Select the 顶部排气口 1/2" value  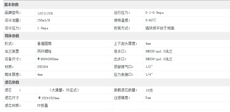click(x=149, y=67)
